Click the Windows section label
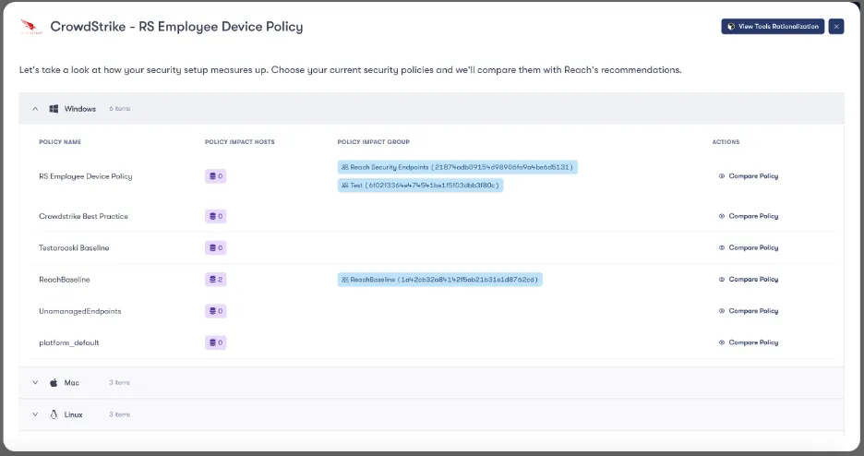Viewport: 864px width, 456px height. coord(80,109)
